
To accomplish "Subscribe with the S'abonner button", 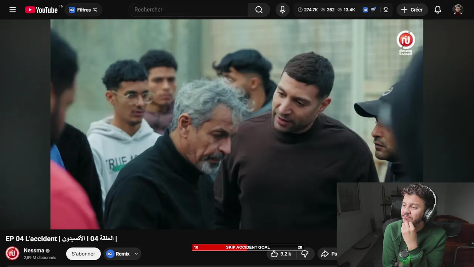I will point(83,254).
